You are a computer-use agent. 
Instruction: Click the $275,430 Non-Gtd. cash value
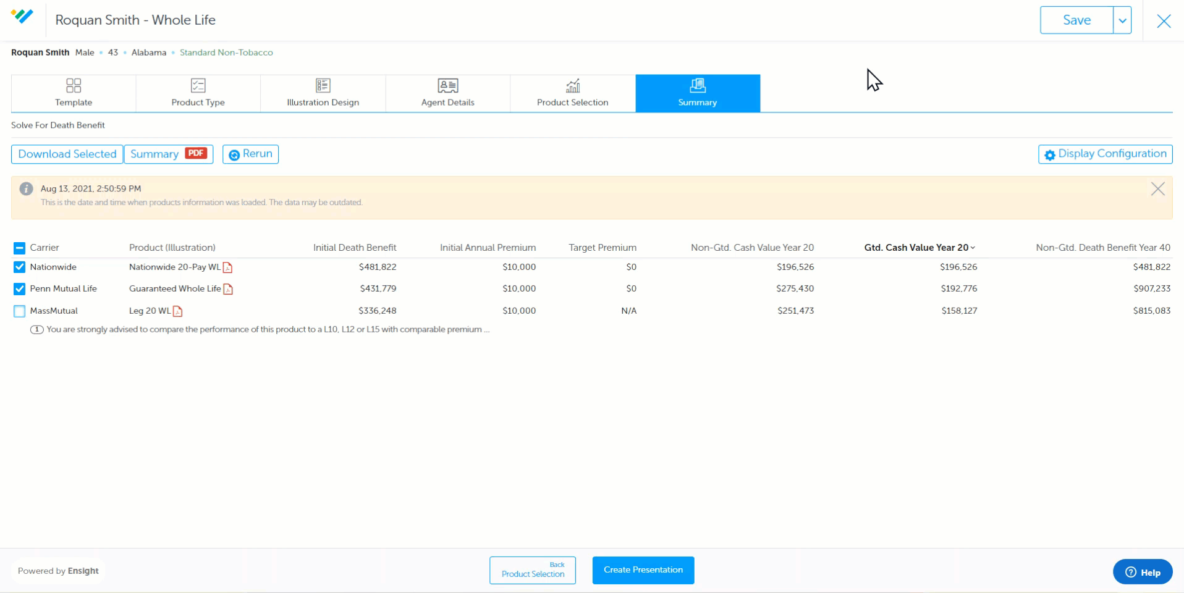coord(795,288)
